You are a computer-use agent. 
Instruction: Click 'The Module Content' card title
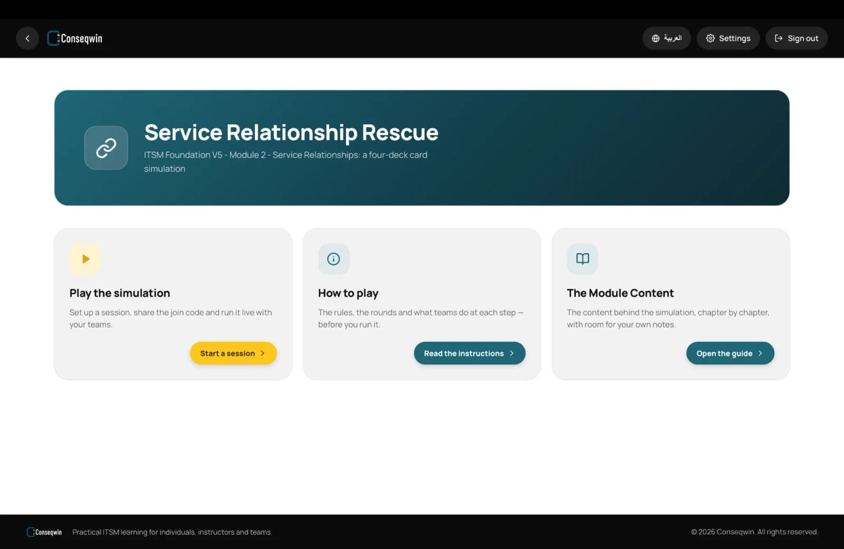click(x=620, y=293)
